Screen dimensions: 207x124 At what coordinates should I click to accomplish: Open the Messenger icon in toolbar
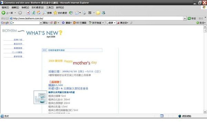[103, 13]
